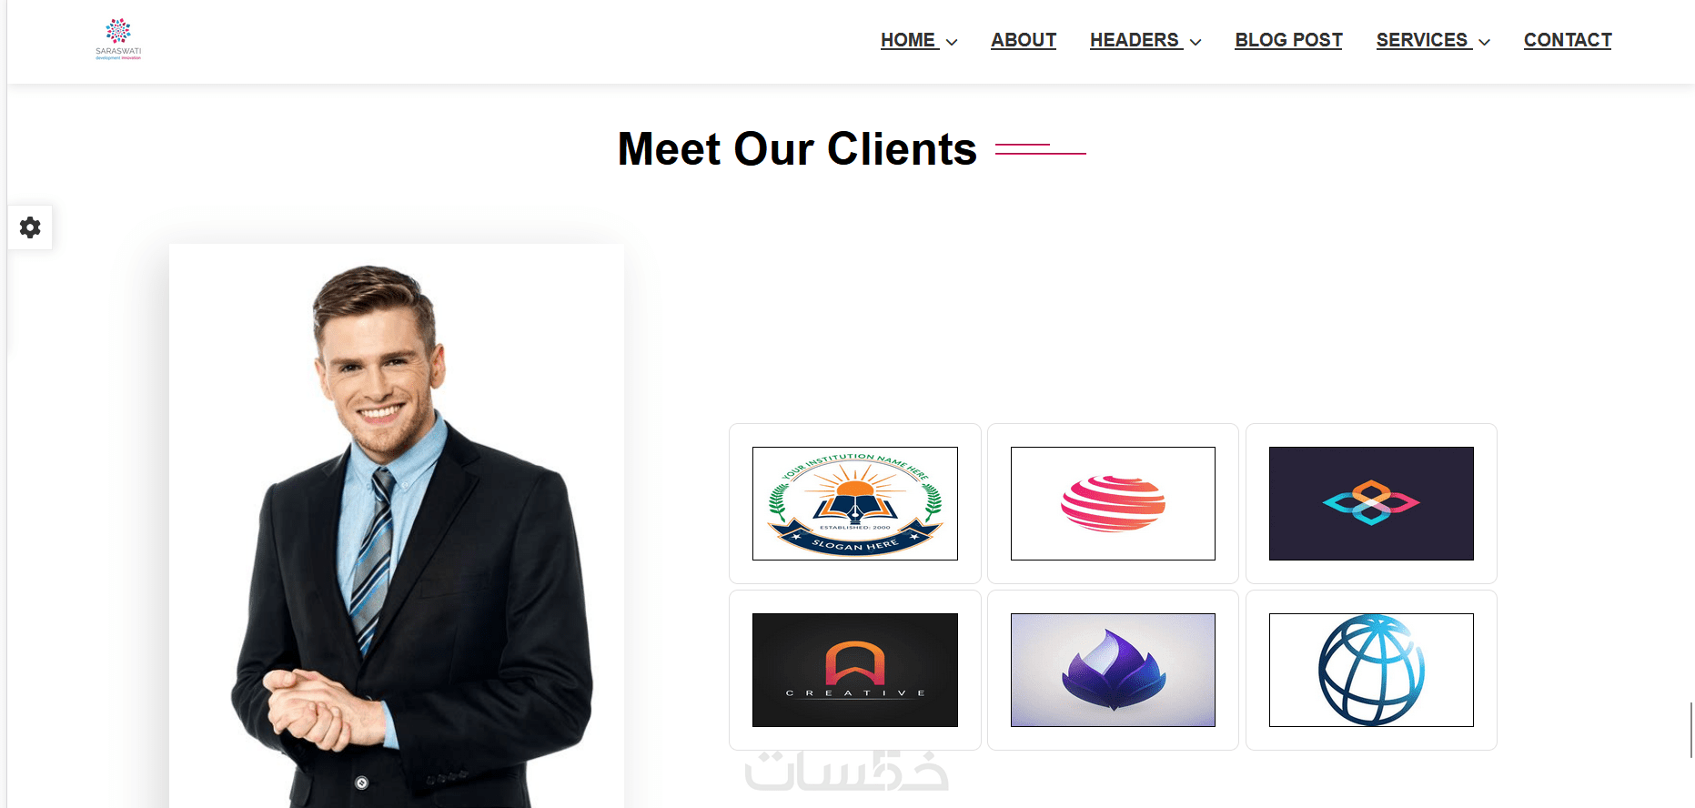Open the Blog Post page
The height and width of the screenshot is (808, 1695).
coord(1288,40)
